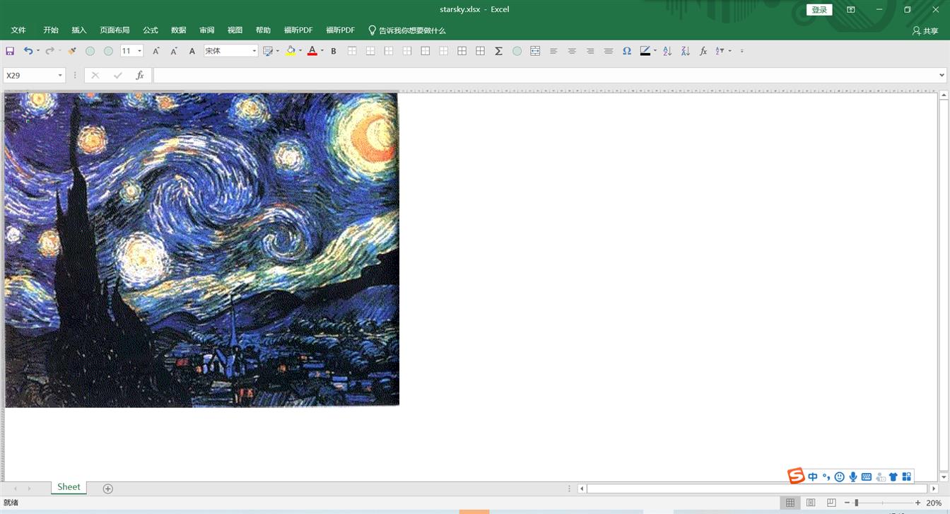This screenshot has height=514, width=950.
Task: Redo the last undone action
Action: pos(49,51)
